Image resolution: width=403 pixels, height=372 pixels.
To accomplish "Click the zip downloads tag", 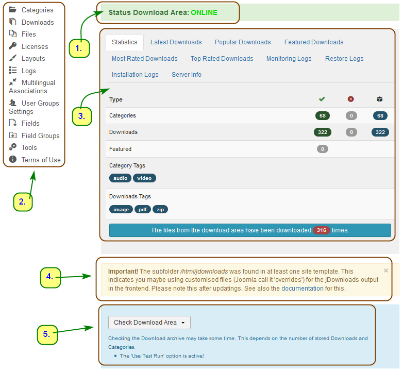I will click(x=160, y=209).
